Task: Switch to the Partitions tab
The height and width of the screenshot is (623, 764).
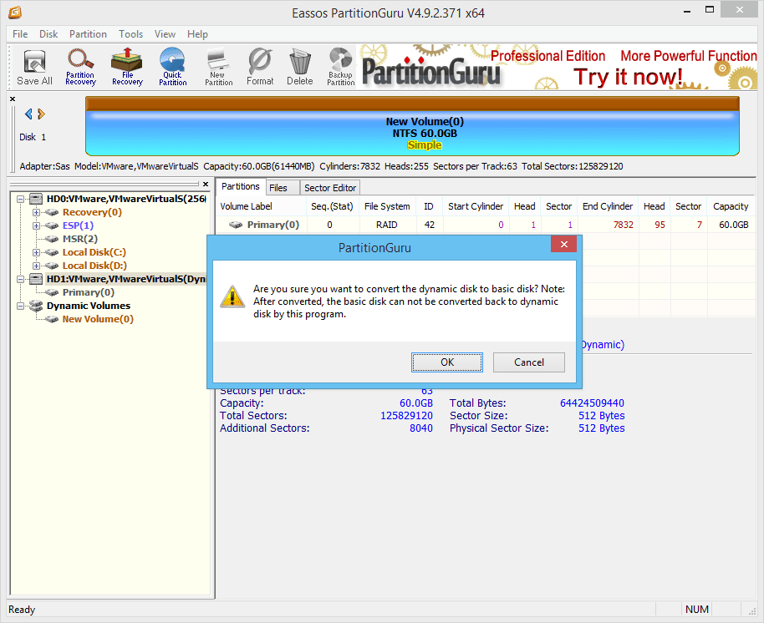Action: 241,186
